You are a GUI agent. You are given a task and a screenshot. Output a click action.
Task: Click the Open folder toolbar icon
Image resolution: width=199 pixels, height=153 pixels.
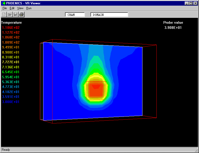click(10, 15)
